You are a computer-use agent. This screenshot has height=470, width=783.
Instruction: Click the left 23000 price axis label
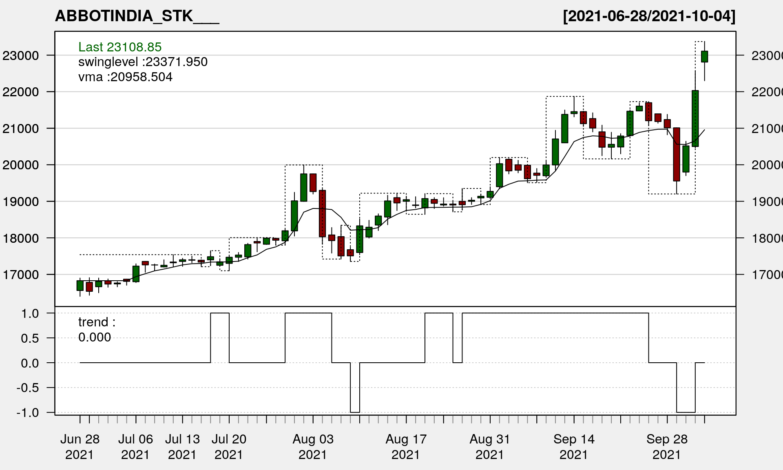tap(21, 55)
